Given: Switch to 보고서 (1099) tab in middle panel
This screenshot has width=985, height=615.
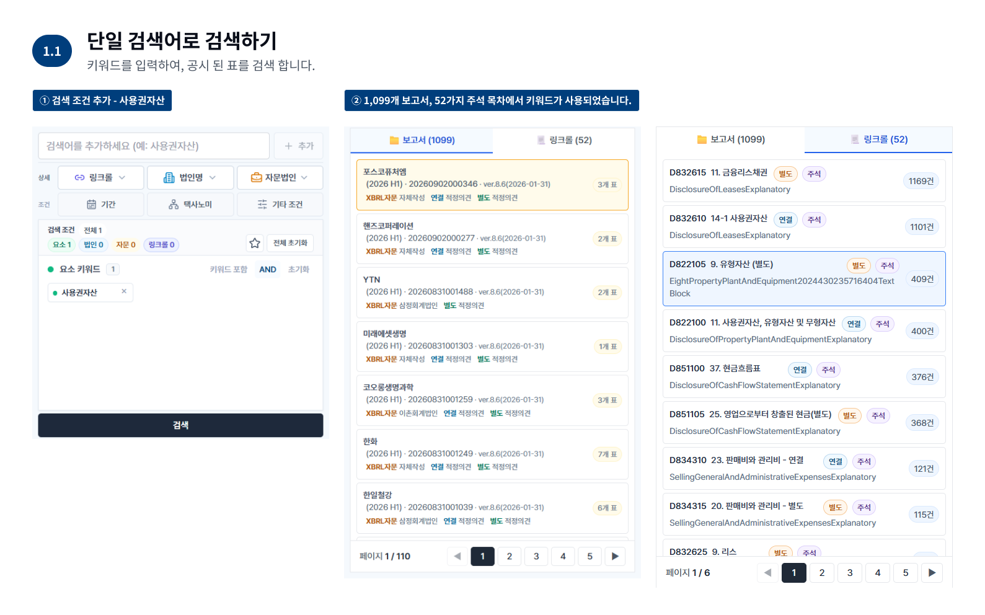Looking at the screenshot, I should (422, 140).
